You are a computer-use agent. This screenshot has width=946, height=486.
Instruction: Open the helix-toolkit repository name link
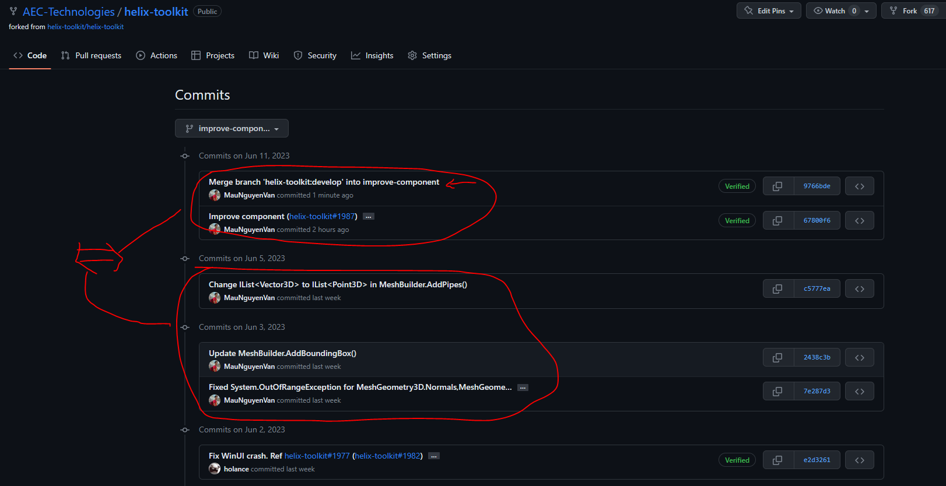pos(156,12)
